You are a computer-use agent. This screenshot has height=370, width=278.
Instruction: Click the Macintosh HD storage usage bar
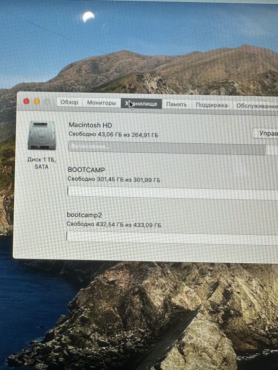click(x=173, y=148)
